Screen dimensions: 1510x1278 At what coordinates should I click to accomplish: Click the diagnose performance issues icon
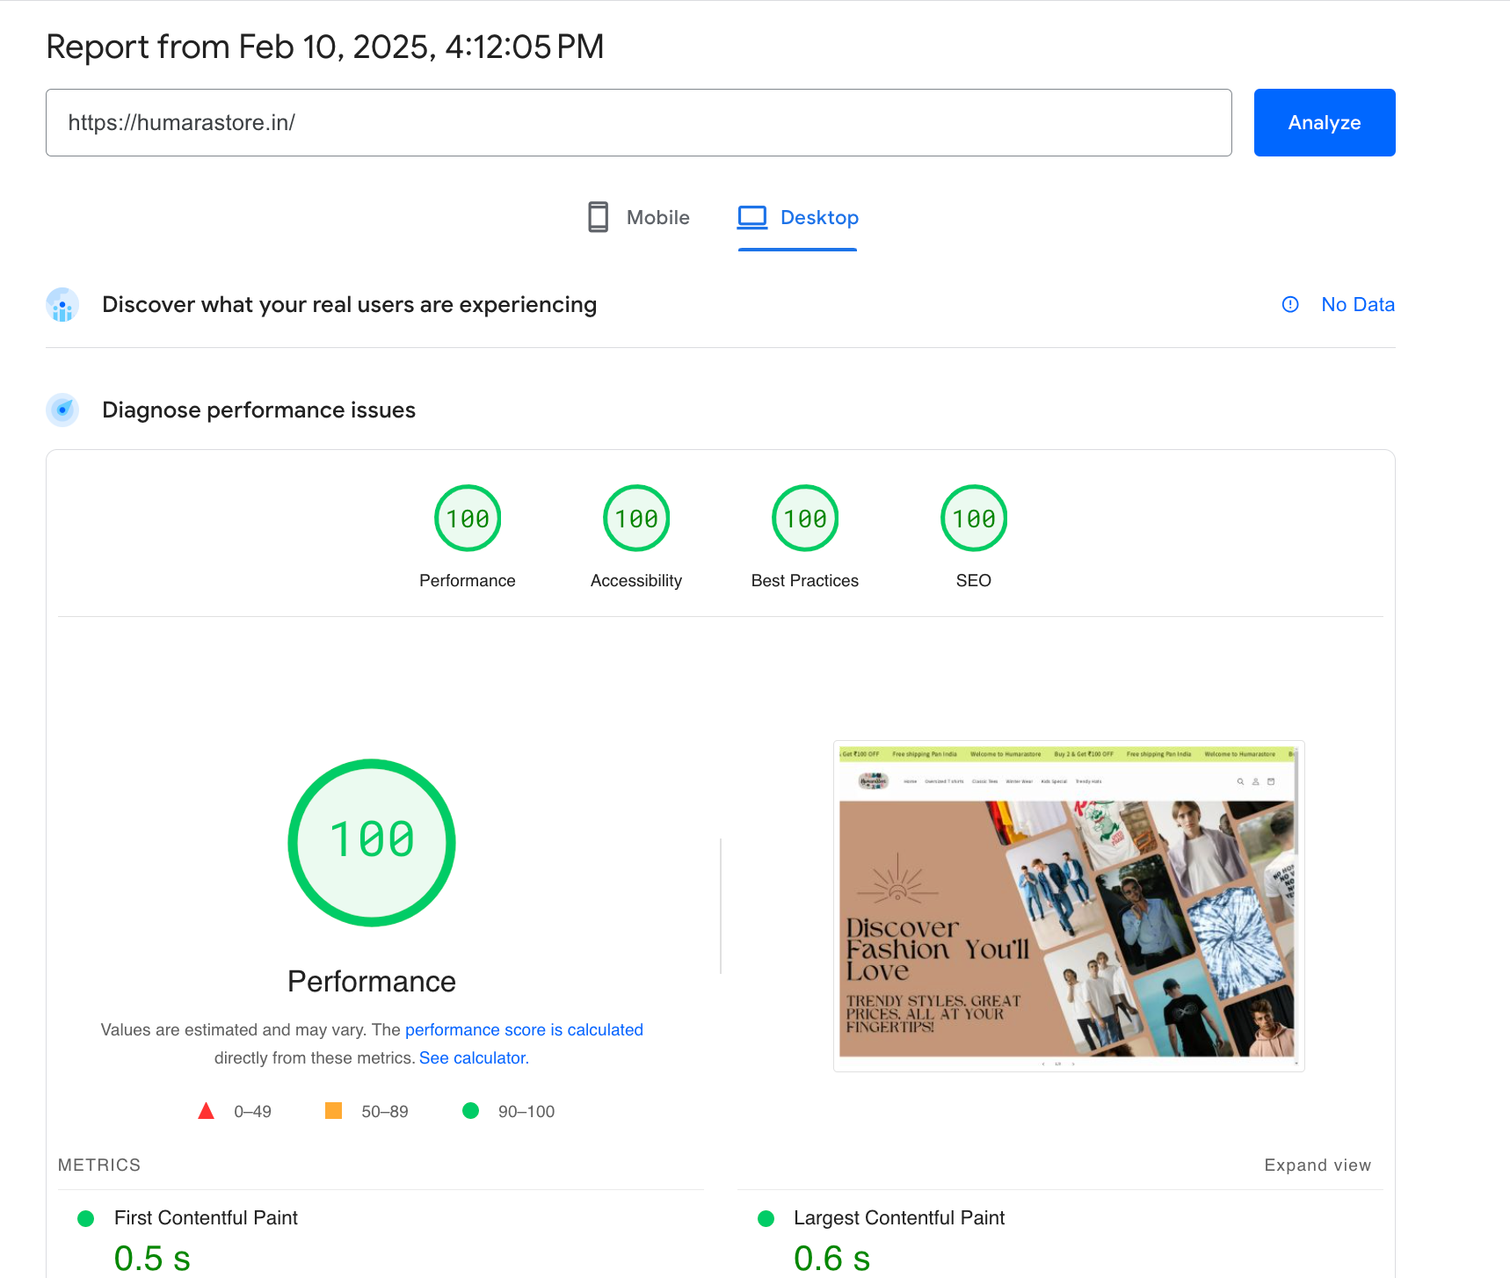click(x=62, y=410)
